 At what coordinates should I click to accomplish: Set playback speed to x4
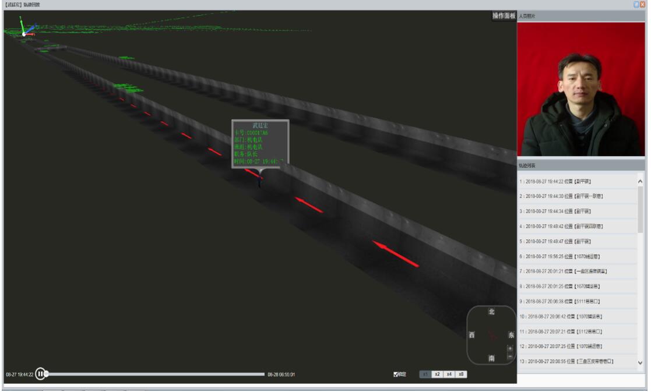pos(449,374)
